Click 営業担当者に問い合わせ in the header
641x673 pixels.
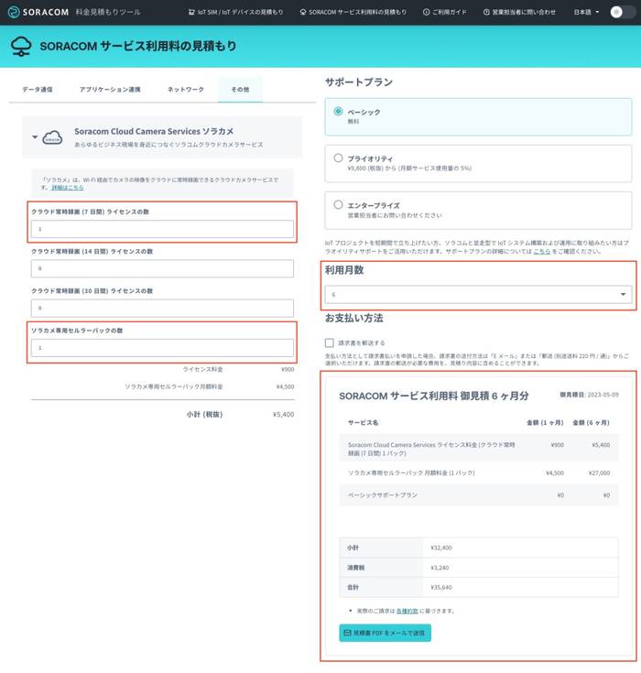tap(519, 12)
